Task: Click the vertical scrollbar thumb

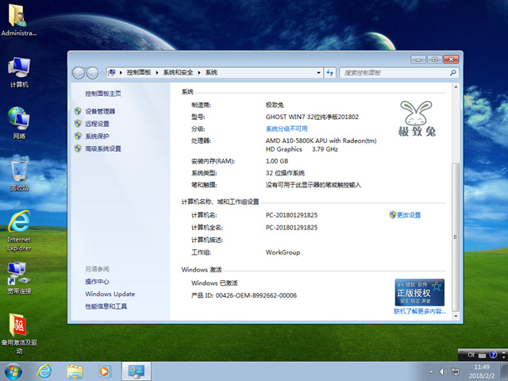Action: 456,237
